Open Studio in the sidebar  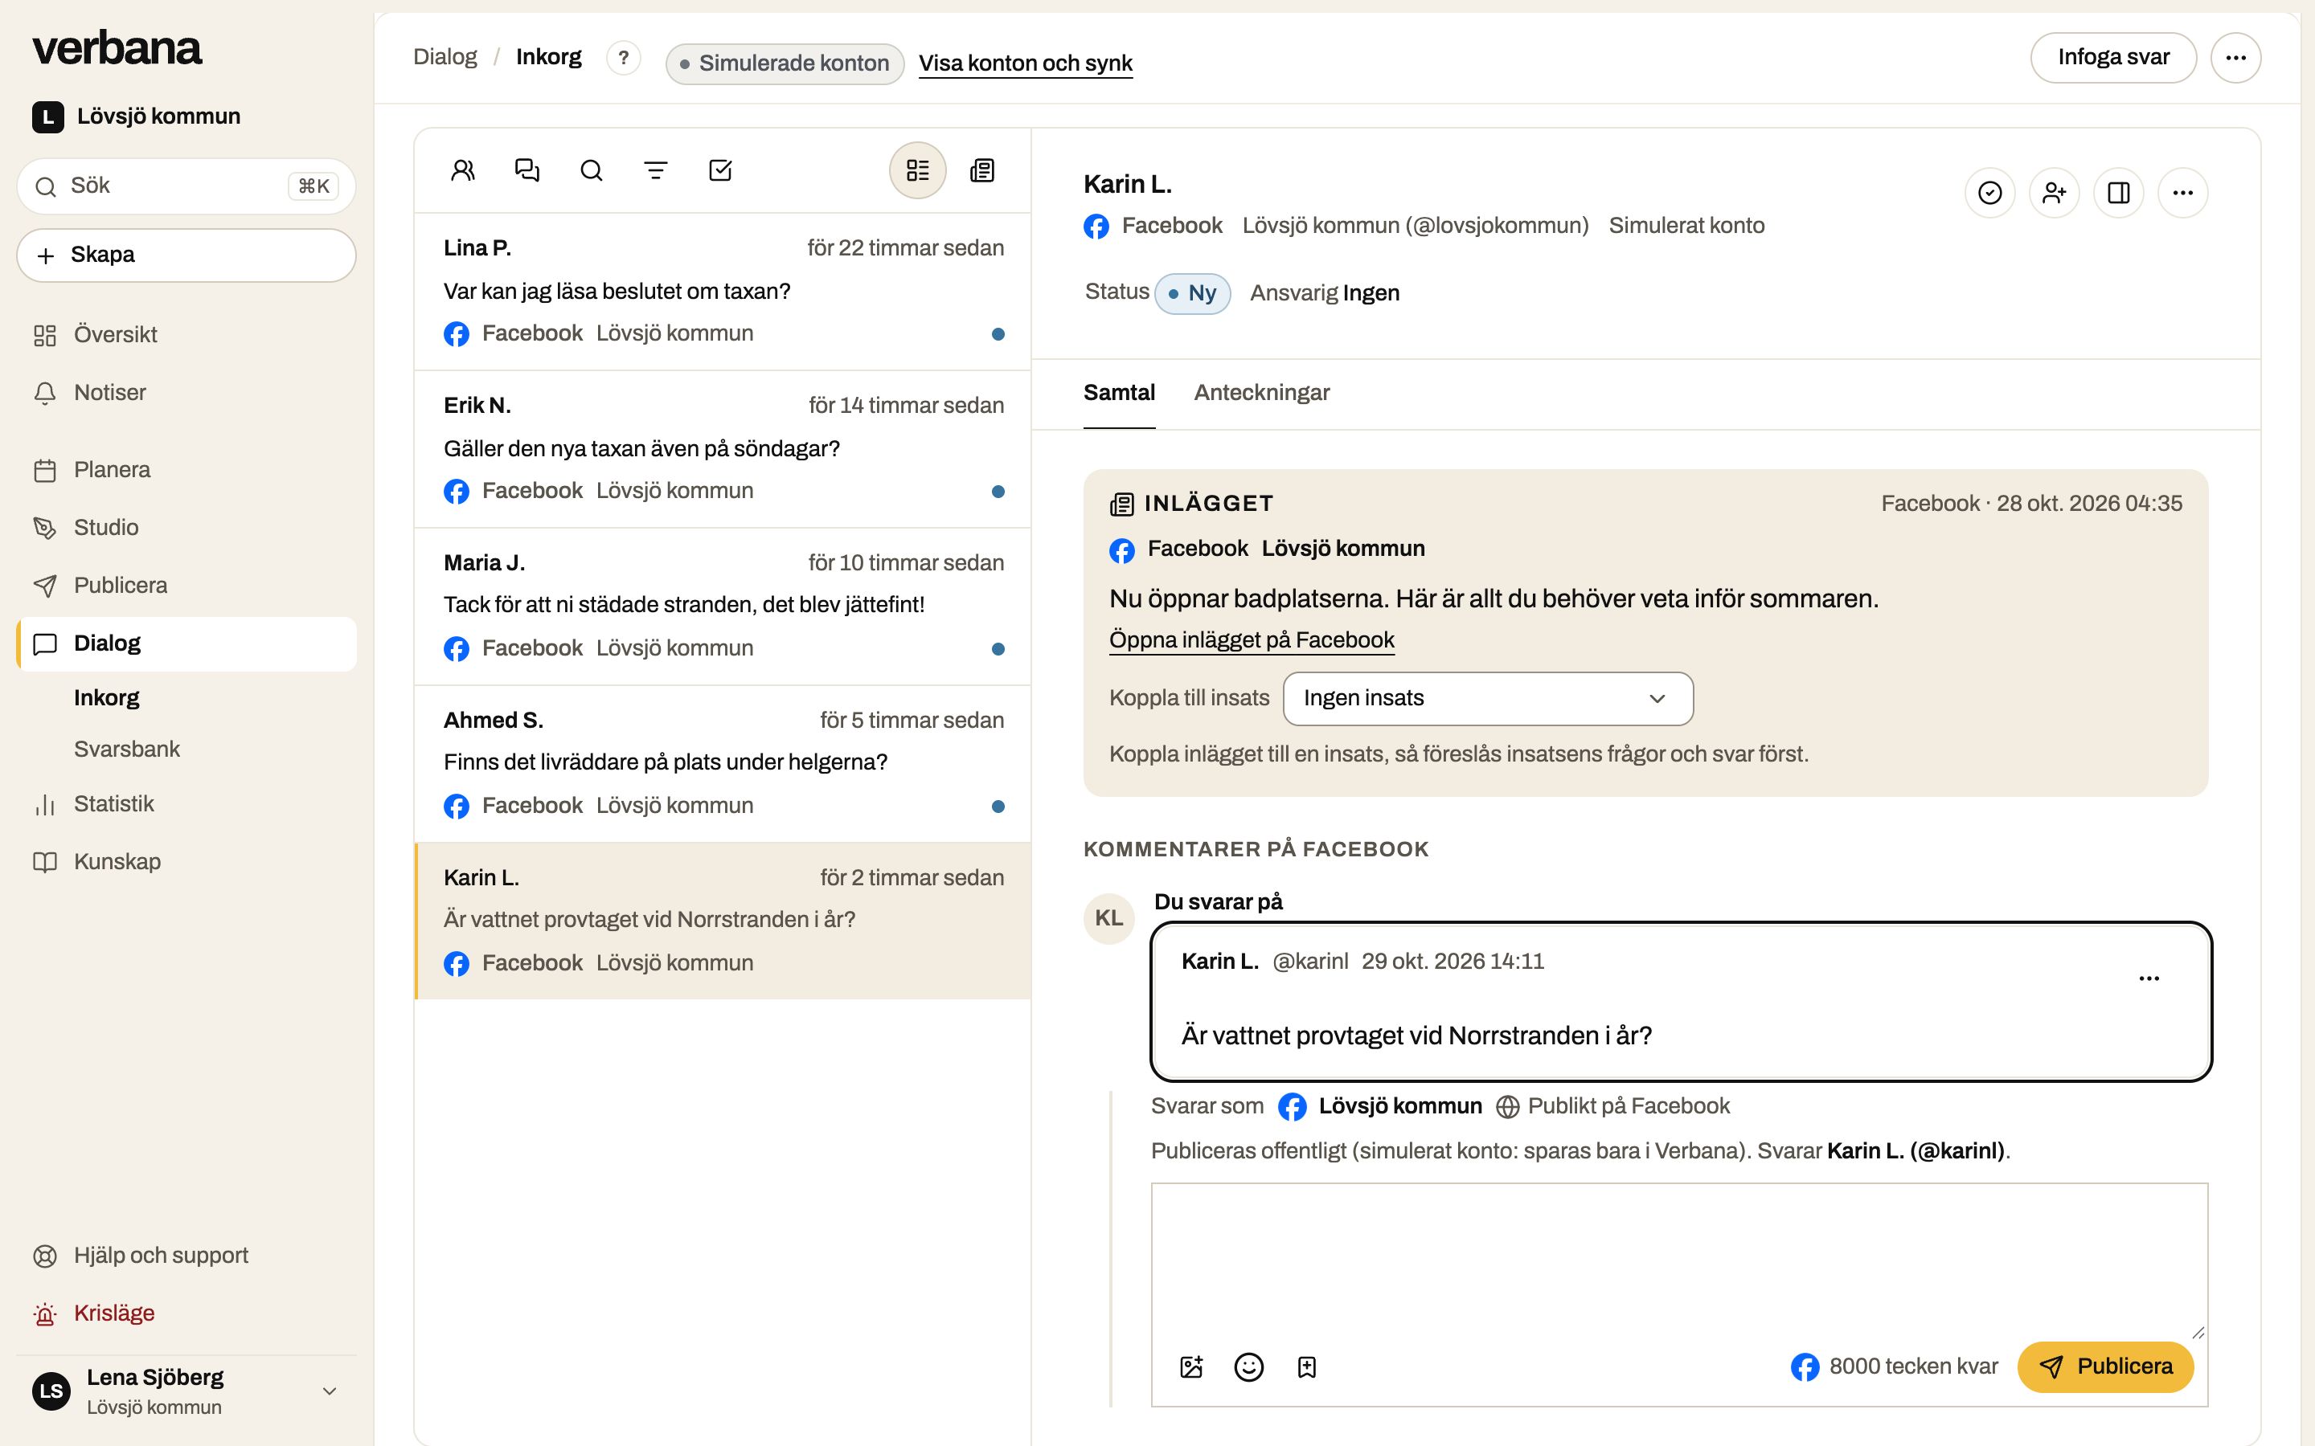[x=186, y=528]
